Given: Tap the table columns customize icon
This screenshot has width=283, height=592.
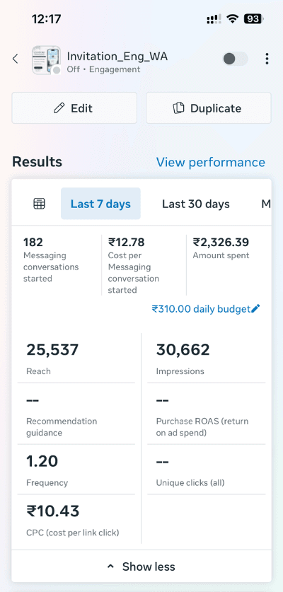Looking at the screenshot, I should 40,204.
